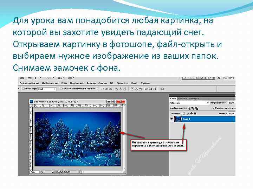Open the Редактирование menu

(x=29, y=83)
